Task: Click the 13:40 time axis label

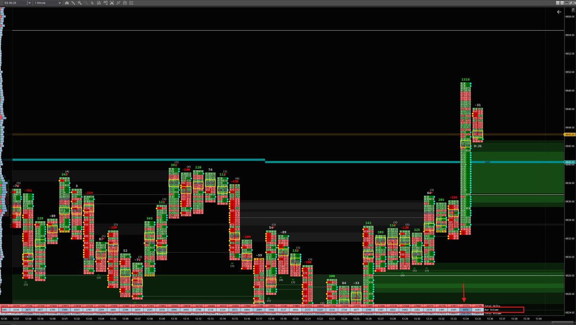Action: [538, 318]
